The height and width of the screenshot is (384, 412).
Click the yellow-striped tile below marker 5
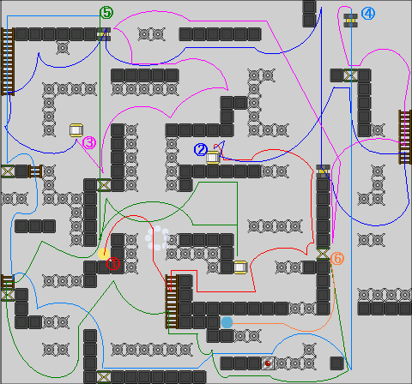[x=104, y=34]
